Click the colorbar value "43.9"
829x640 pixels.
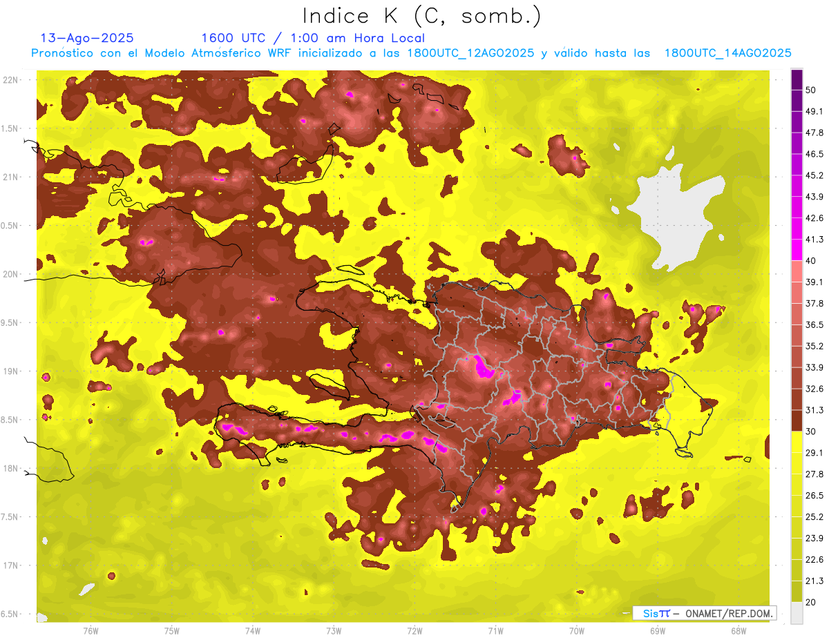tap(814, 197)
